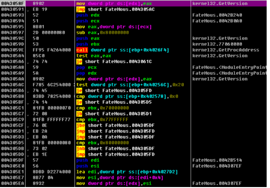Click the "cmp ebx,0x77FFFFFF" instruction

click(x=103, y=120)
